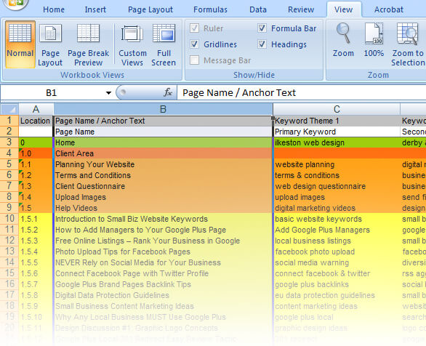
Task: Expand the Name Box dropdown arrow
Action: click(108, 93)
